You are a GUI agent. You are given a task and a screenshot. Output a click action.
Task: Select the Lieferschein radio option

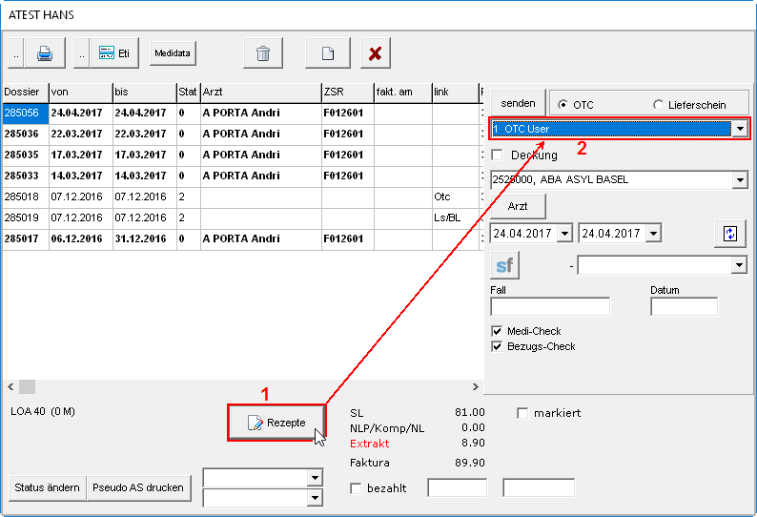click(x=659, y=104)
